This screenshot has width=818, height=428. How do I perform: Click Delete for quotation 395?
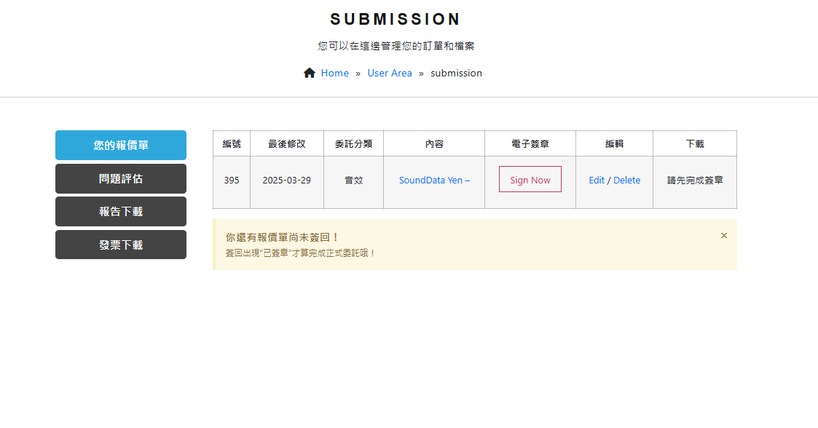(x=626, y=180)
